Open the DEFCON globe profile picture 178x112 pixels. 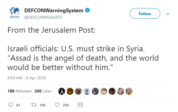point(15,13)
